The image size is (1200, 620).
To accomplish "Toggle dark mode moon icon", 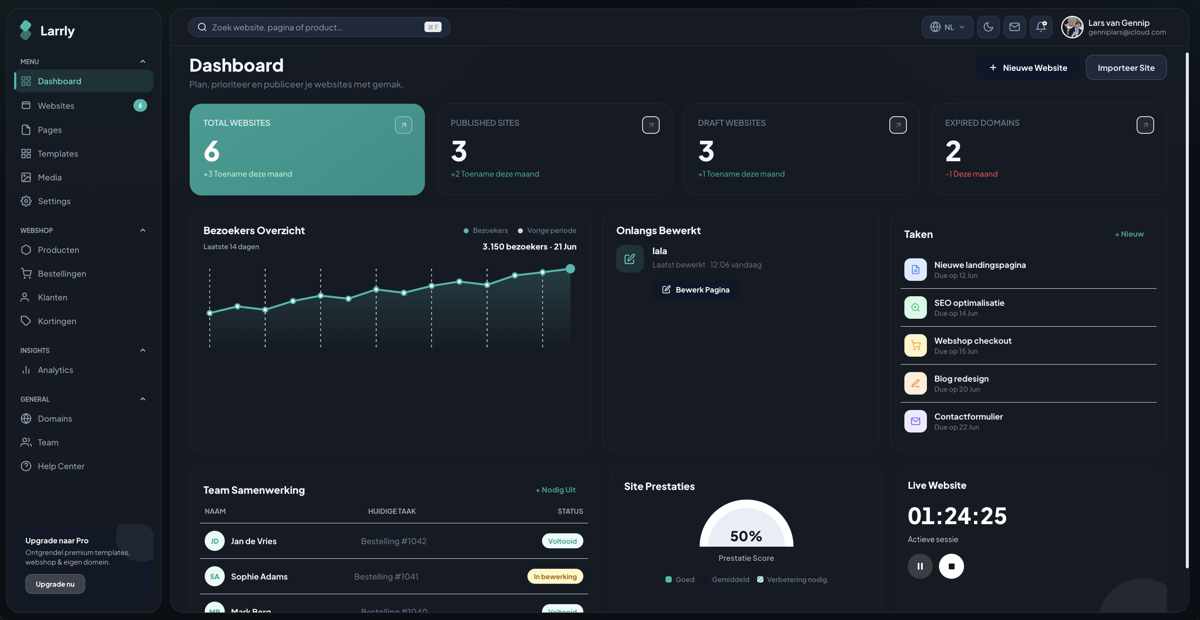I will (x=988, y=27).
